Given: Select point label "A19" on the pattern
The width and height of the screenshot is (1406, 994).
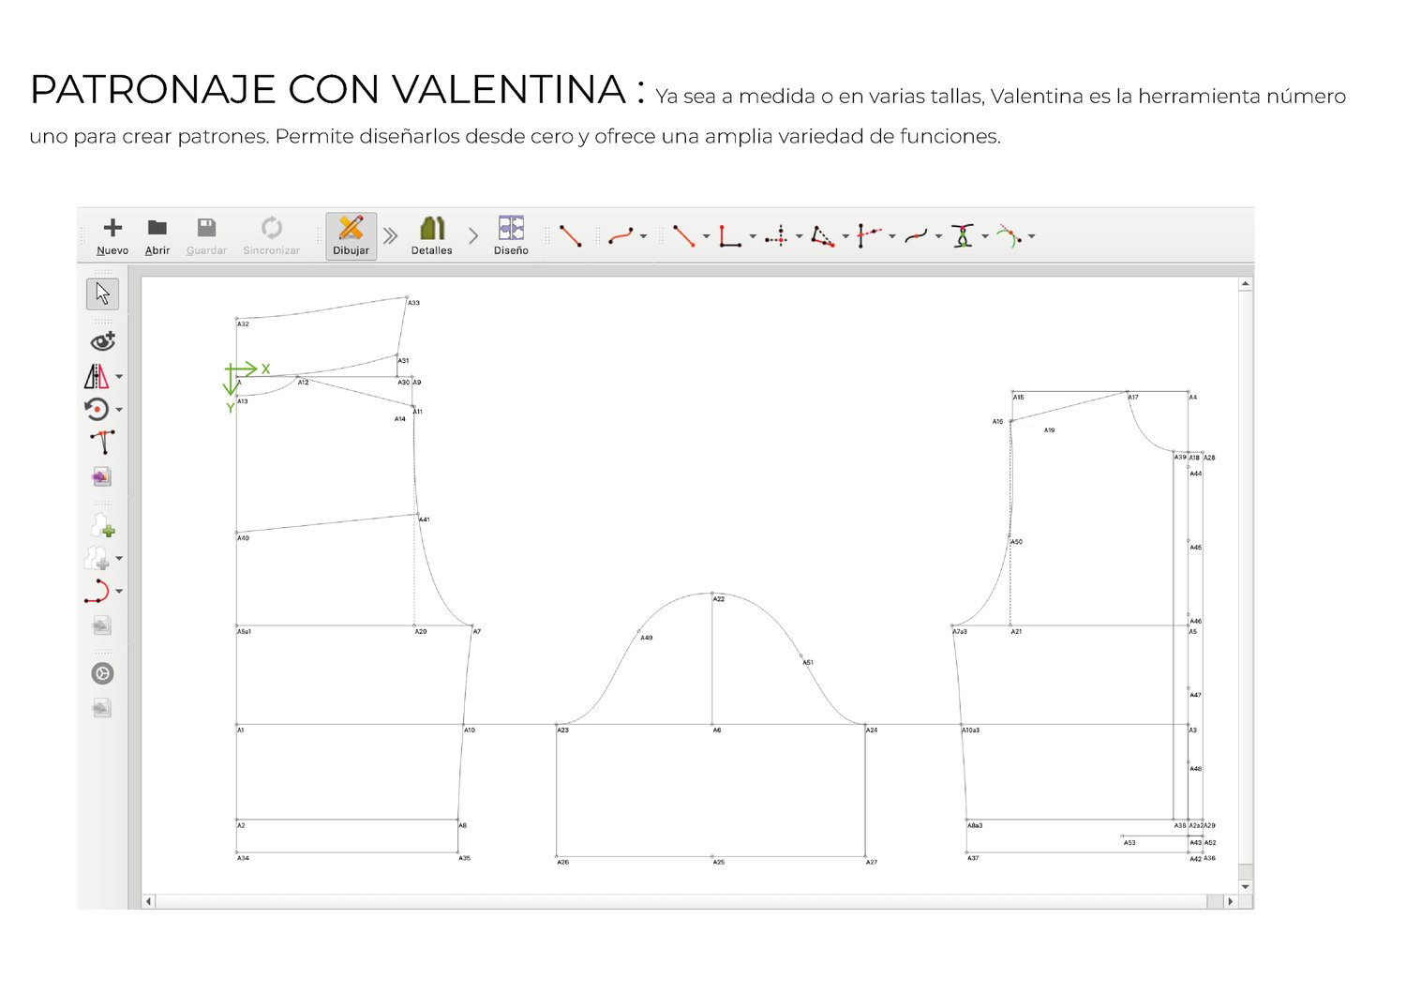Looking at the screenshot, I should coord(1050,430).
